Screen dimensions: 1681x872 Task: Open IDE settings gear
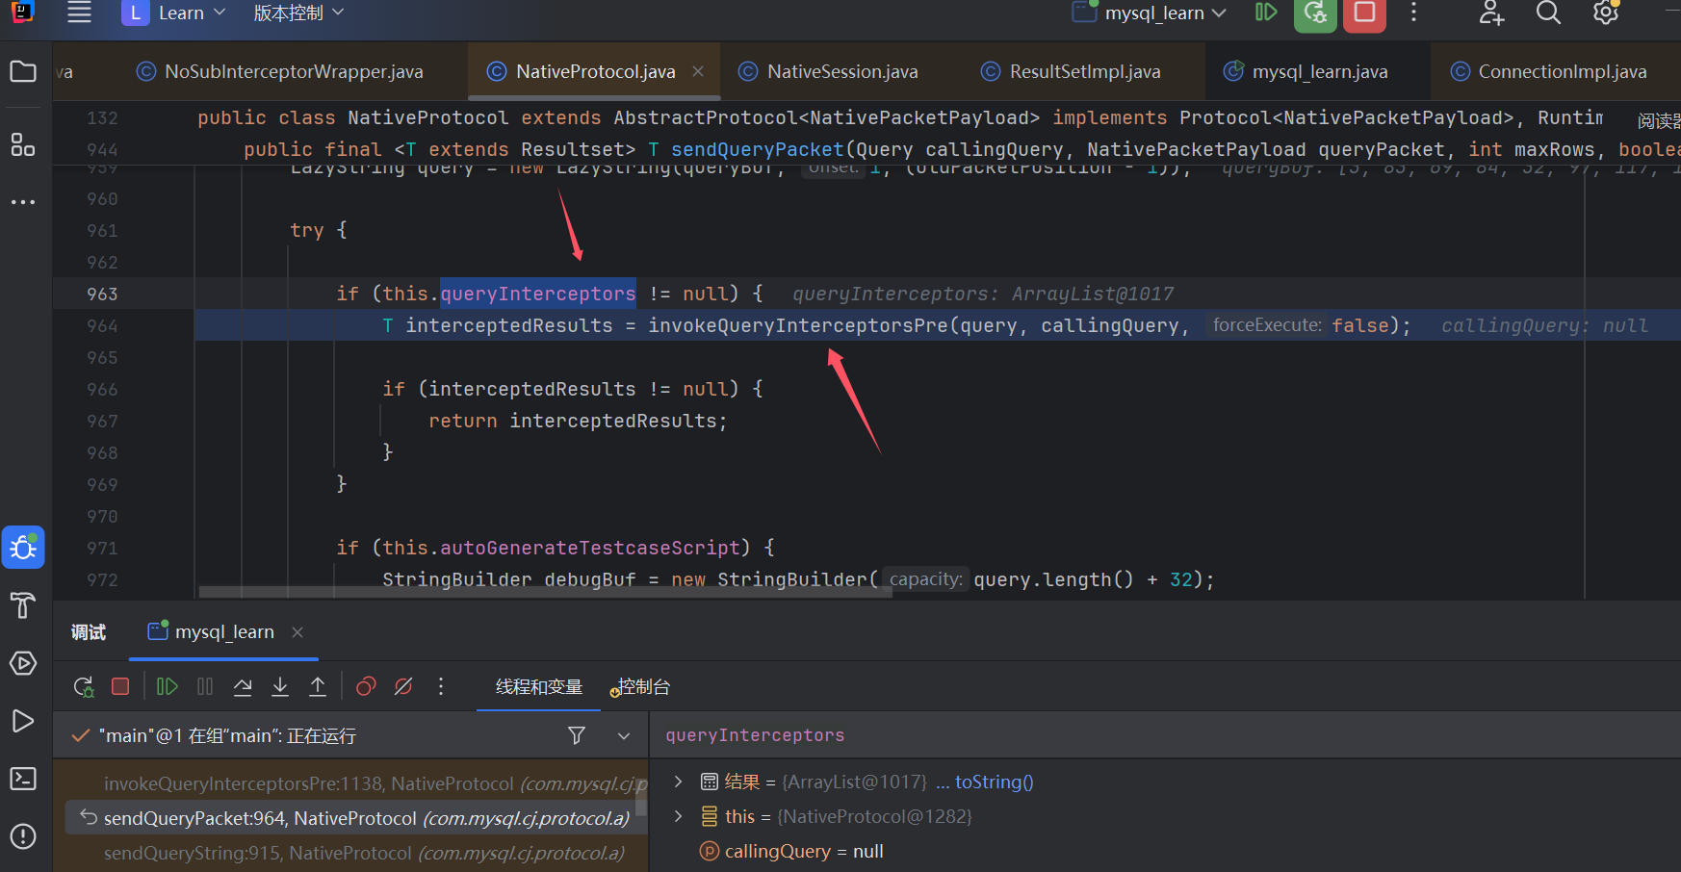[1605, 13]
